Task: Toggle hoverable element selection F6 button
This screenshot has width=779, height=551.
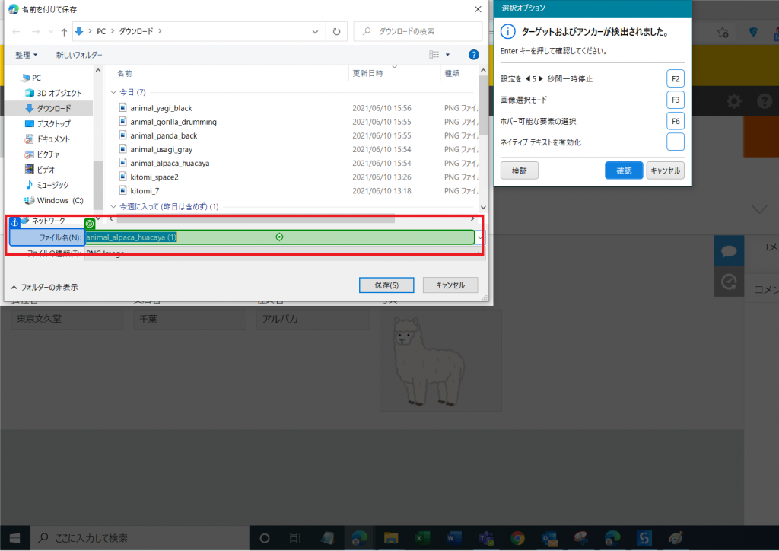Action: click(x=675, y=121)
